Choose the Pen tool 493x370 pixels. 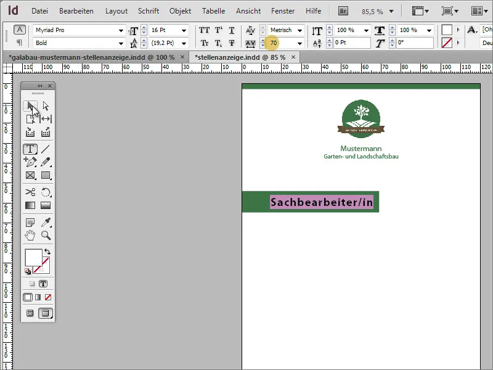30,162
